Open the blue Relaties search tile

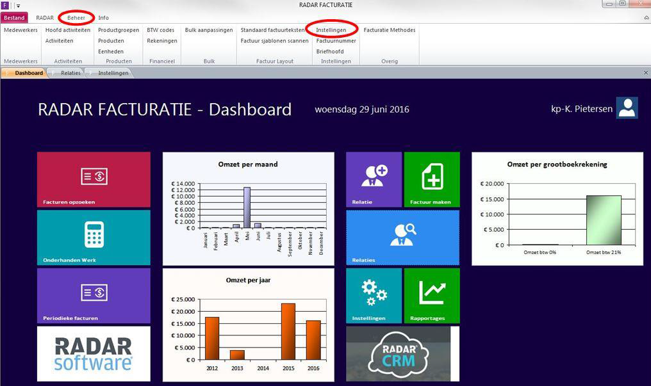click(x=403, y=237)
